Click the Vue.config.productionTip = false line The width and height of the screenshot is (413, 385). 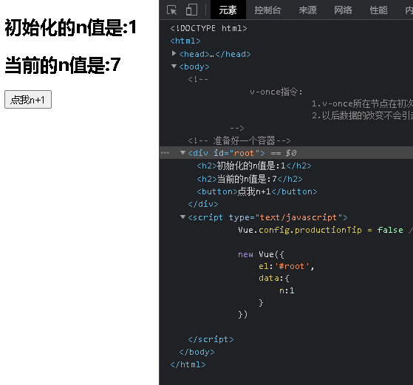321,230
